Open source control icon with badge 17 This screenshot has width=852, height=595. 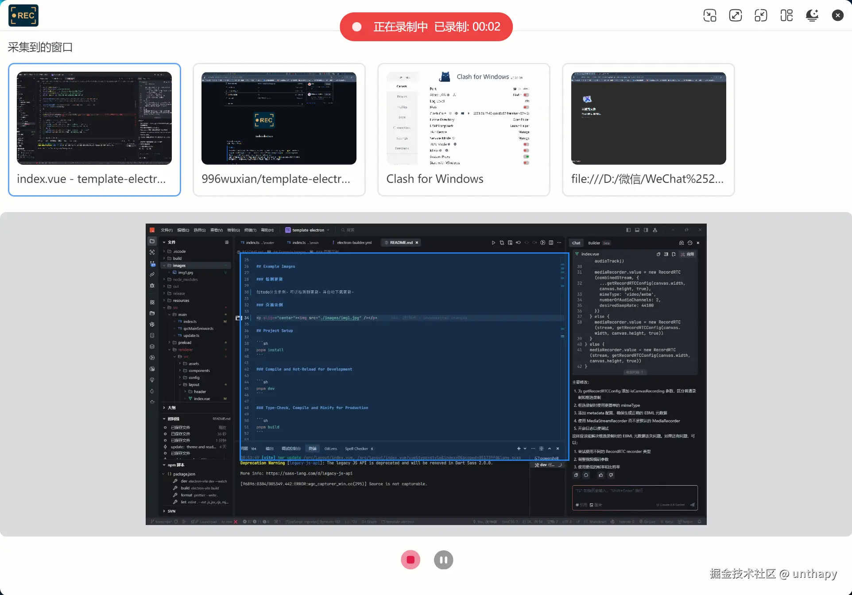152,263
